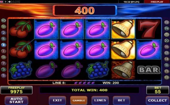The height and width of the screenshot is (105, 170).
Task: Select payline 10 marker on the left
Action: pos(4,20)
